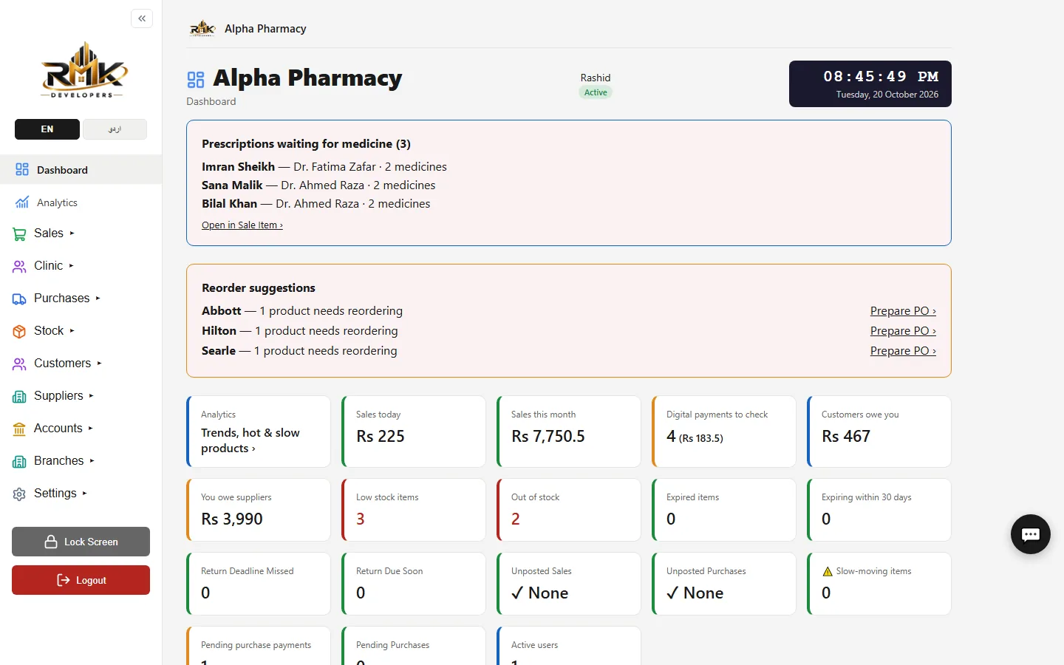Click the Dashboard grid icon in sidebar

[x=22, y=169]
